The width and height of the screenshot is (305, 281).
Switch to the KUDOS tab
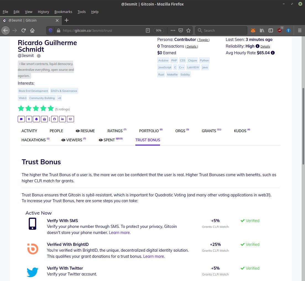click(x=242, y=131)
